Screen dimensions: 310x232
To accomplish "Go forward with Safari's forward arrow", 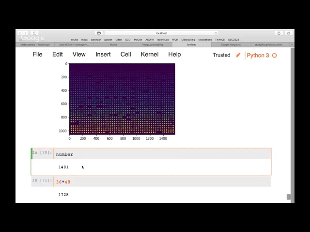I will click(x=26, y=33).
